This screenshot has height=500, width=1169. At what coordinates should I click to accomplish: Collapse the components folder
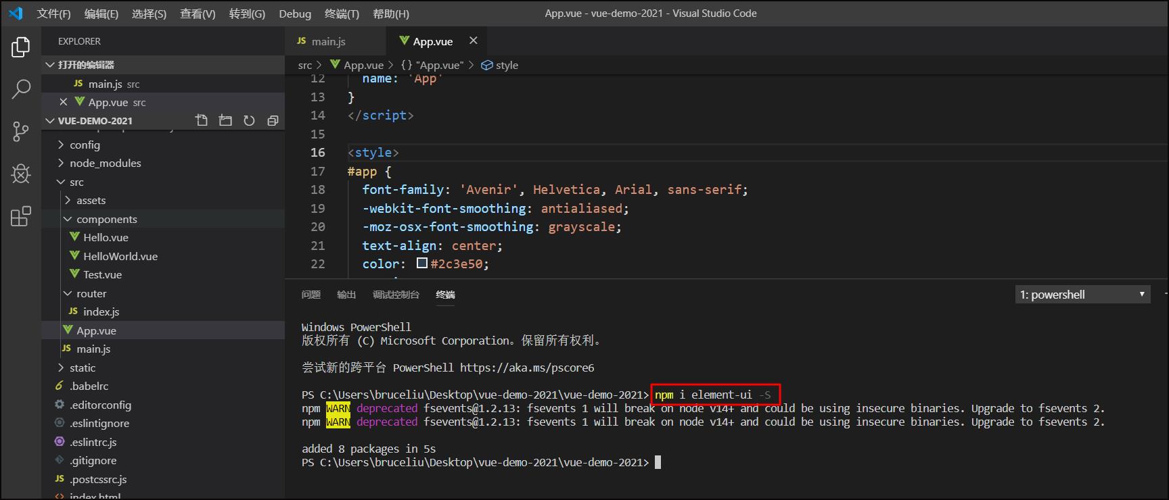pyautogui.click(x=68, y=219)
